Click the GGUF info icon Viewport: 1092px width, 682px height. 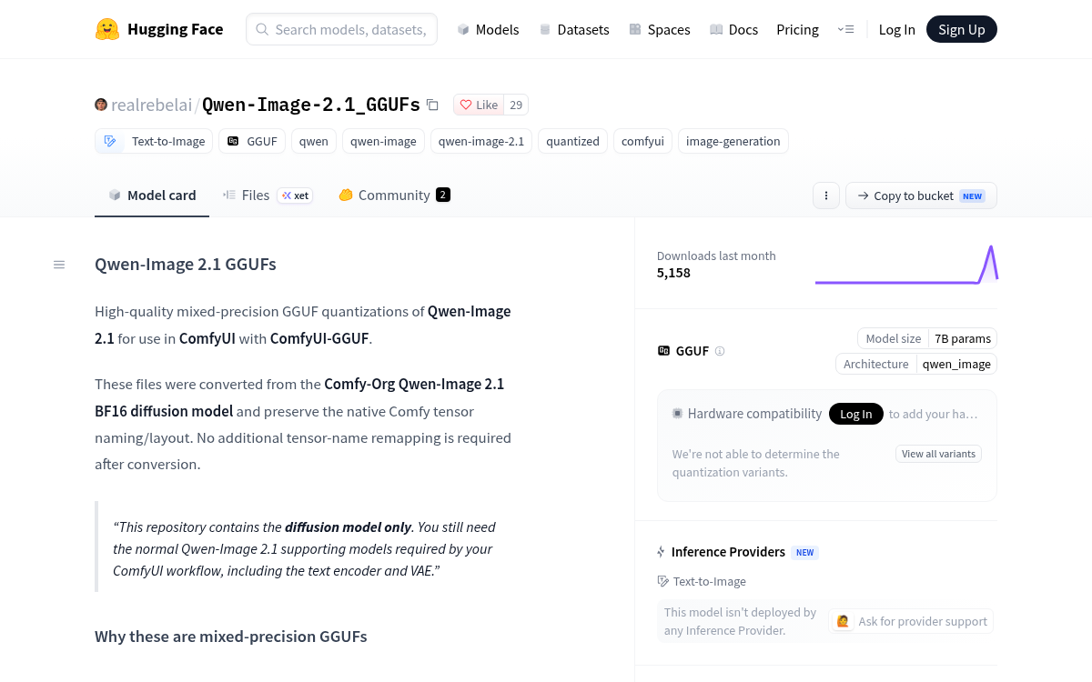pyautogui.click(x=720, y=351)
